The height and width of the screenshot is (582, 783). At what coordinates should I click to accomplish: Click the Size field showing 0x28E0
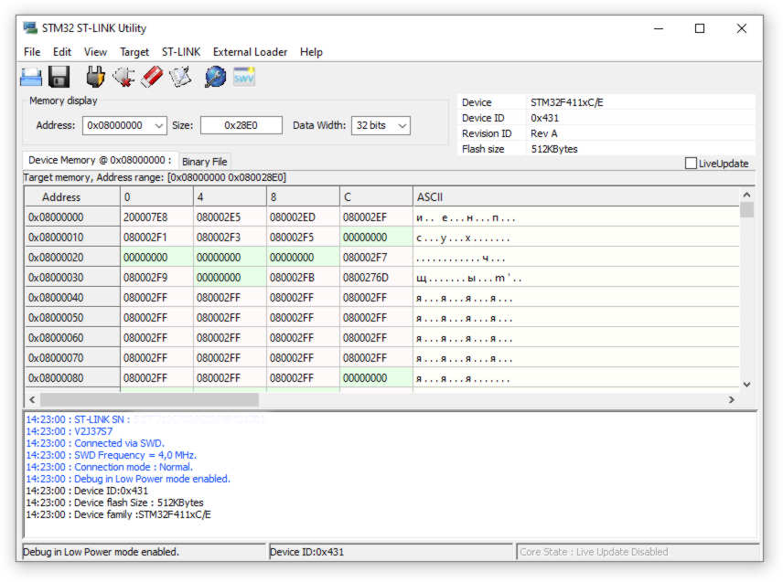pyautogui.click(x=241, y=126)
